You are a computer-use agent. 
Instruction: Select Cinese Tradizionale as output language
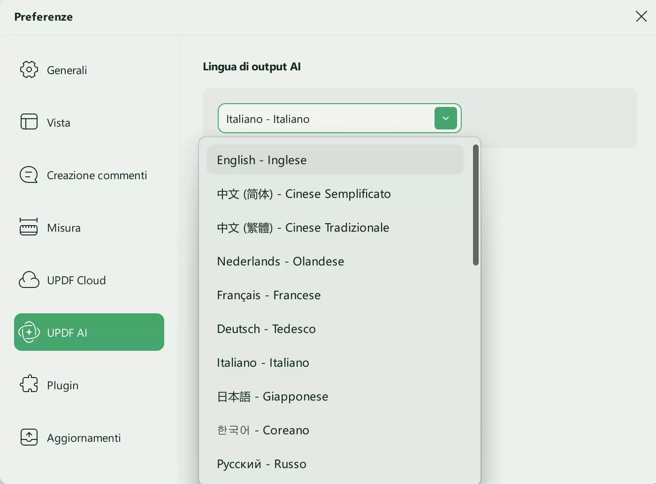coord(335,227)
